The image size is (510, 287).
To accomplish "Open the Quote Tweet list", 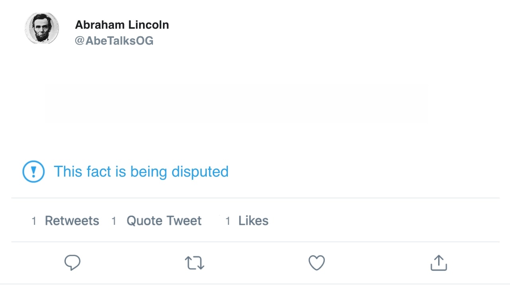I will tap(164, 221).
